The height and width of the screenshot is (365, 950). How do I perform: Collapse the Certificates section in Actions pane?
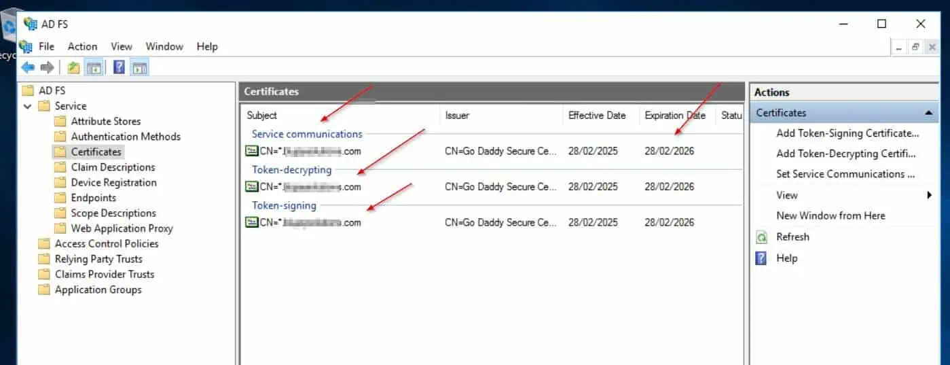click(929, 113)
